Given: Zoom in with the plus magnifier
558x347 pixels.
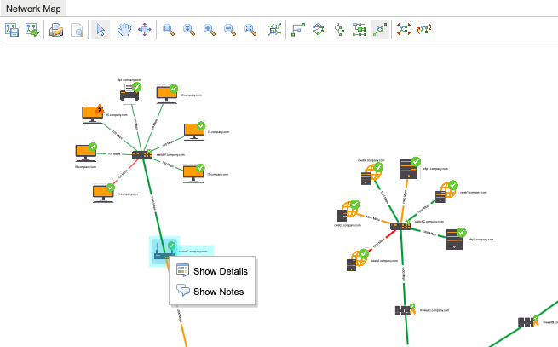Looking at the screenshot, I should [x=210, y=30].
